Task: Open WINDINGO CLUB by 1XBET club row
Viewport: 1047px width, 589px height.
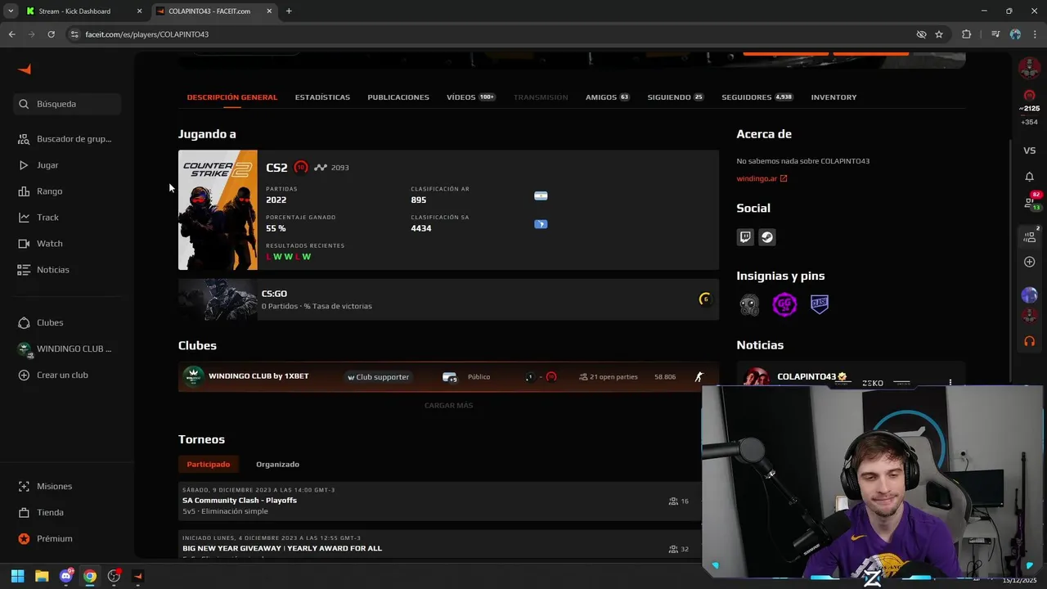Action: tap(448, 377)
